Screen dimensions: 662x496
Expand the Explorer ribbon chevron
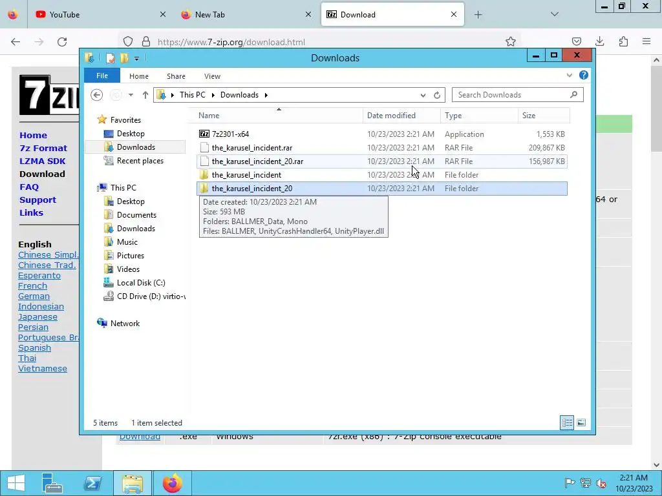(x=570, y=76)
